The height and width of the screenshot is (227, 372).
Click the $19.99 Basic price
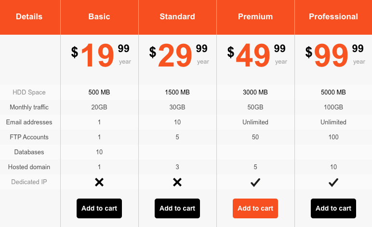(x=100, y=55)
